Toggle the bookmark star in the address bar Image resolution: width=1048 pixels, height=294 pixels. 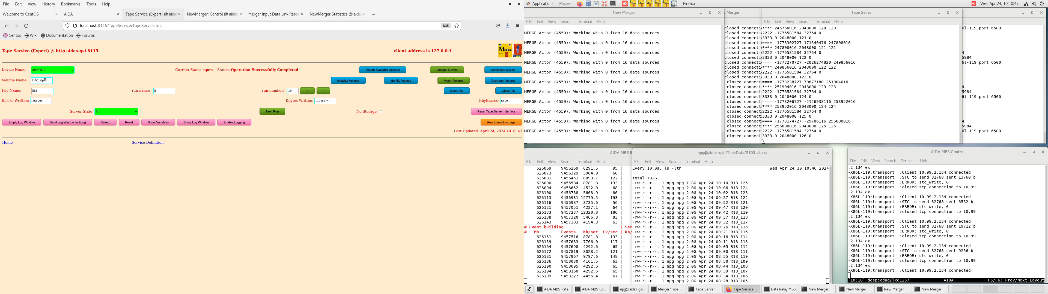pos(457,26)
